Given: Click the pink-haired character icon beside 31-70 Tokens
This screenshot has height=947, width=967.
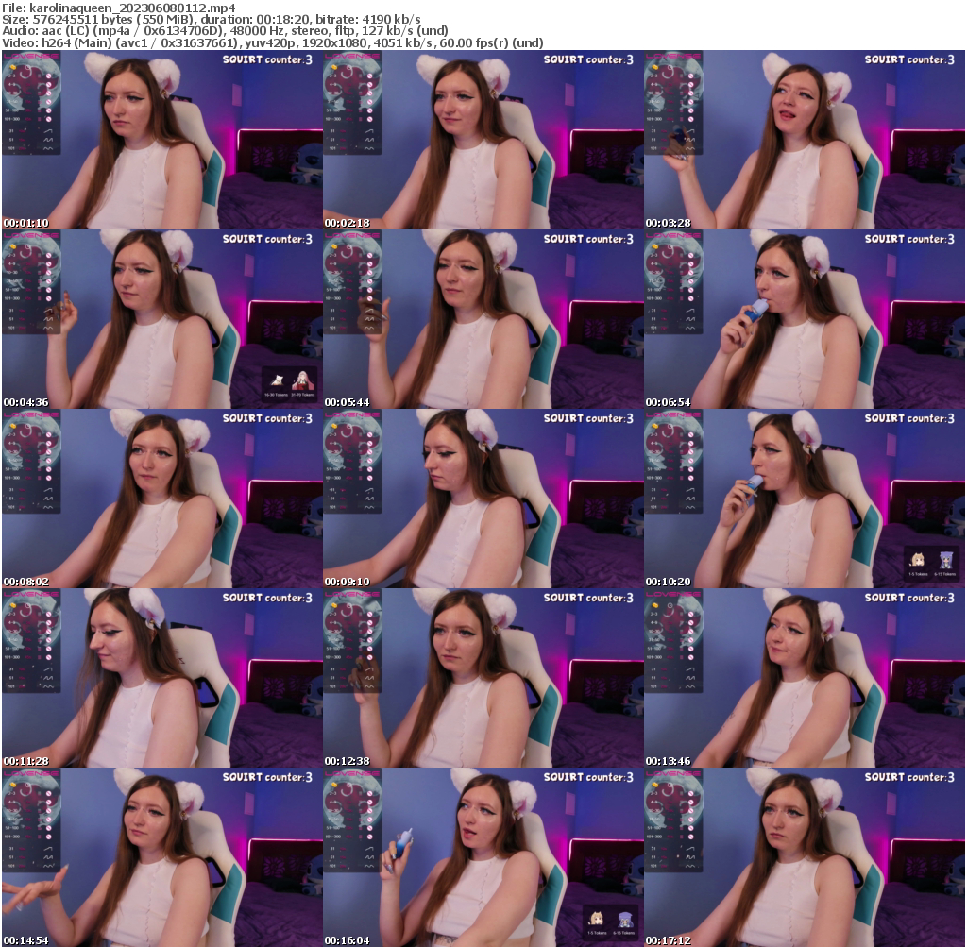Looking at the screenshot, I should [x=303, y=380].
